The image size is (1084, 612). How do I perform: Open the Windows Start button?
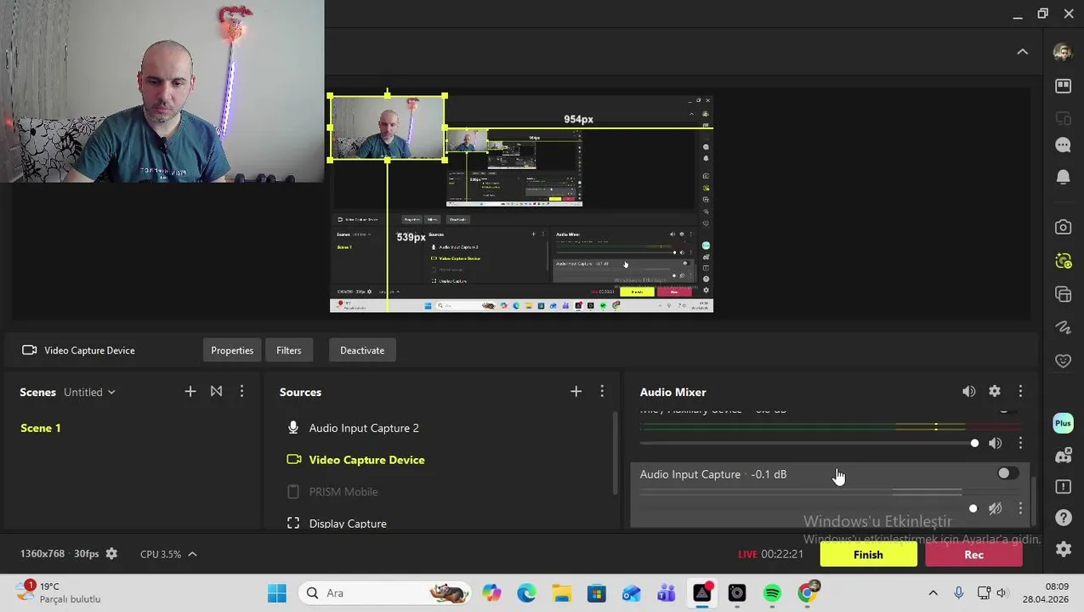(277, 592)
